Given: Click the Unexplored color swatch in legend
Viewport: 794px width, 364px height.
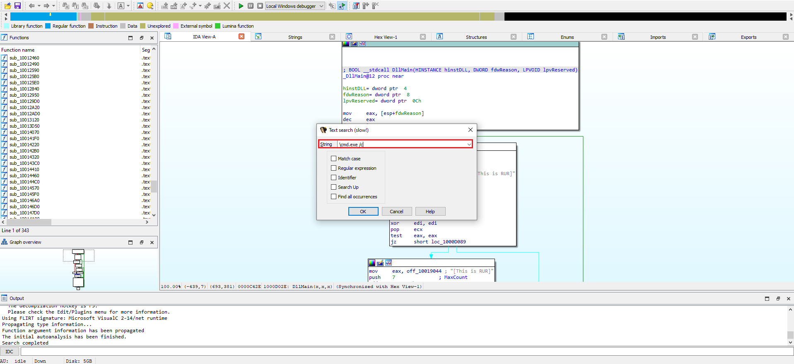Looking at the screenshot, I should pos(143,26).
